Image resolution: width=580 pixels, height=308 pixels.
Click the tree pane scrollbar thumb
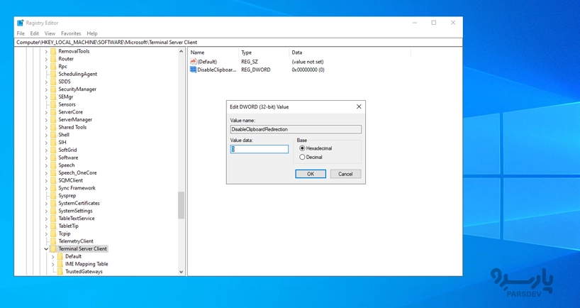181,205
